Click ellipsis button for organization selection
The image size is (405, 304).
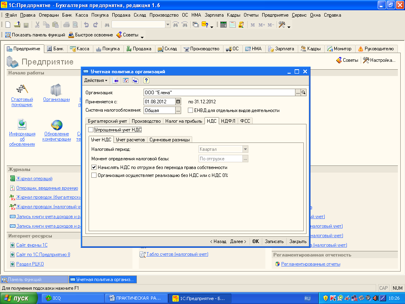coord(298,93)
